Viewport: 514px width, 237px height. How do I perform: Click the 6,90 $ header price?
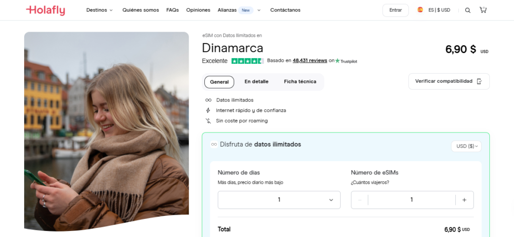click(x=461, y=49)
